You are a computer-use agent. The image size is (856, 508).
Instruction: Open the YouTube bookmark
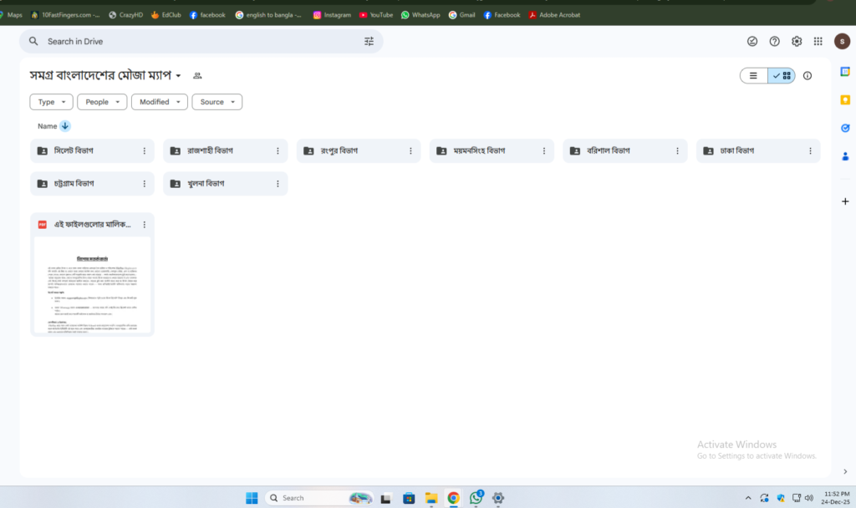pos(375,15)
